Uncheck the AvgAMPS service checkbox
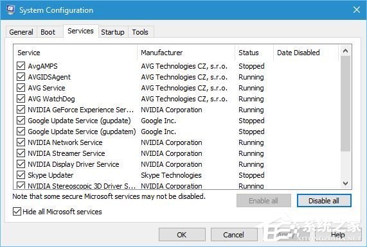Screen dimensions: 367x247 21,66
